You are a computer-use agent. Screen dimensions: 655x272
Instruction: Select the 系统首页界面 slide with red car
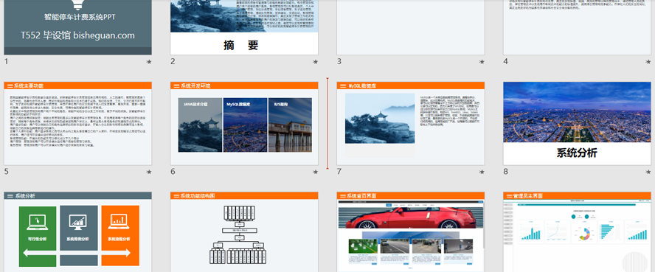411,232
